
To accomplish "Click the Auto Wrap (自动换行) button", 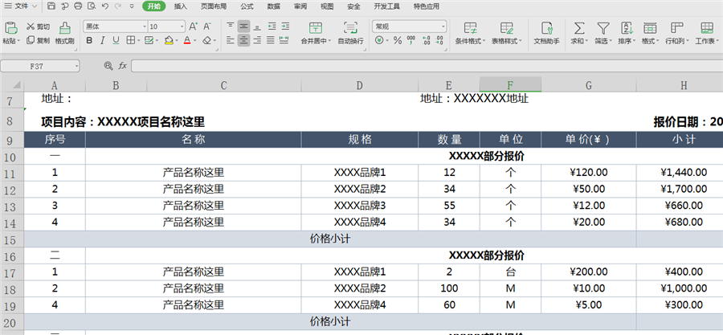I will coord(351,33).
